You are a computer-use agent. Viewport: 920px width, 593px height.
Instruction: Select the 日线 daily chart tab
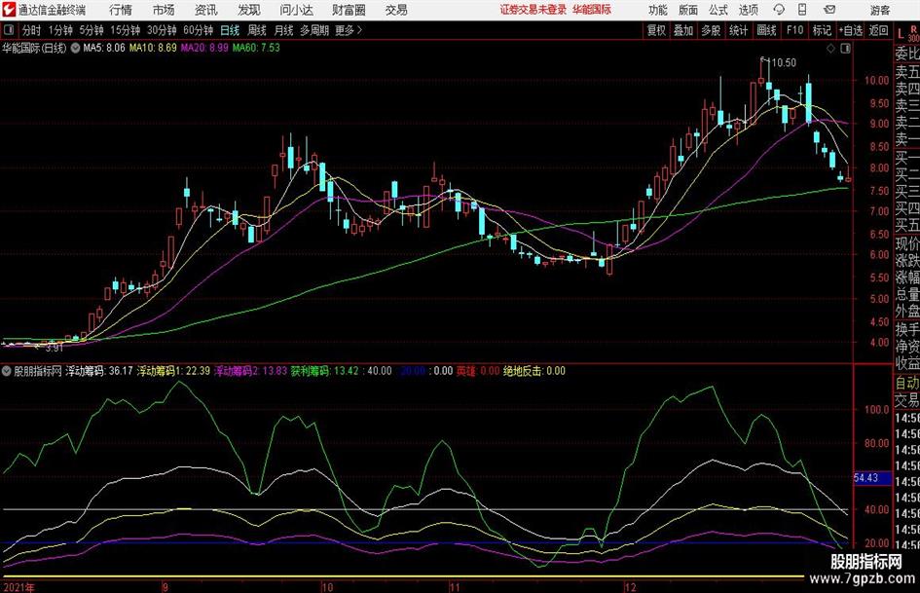(x=230, y=30)
